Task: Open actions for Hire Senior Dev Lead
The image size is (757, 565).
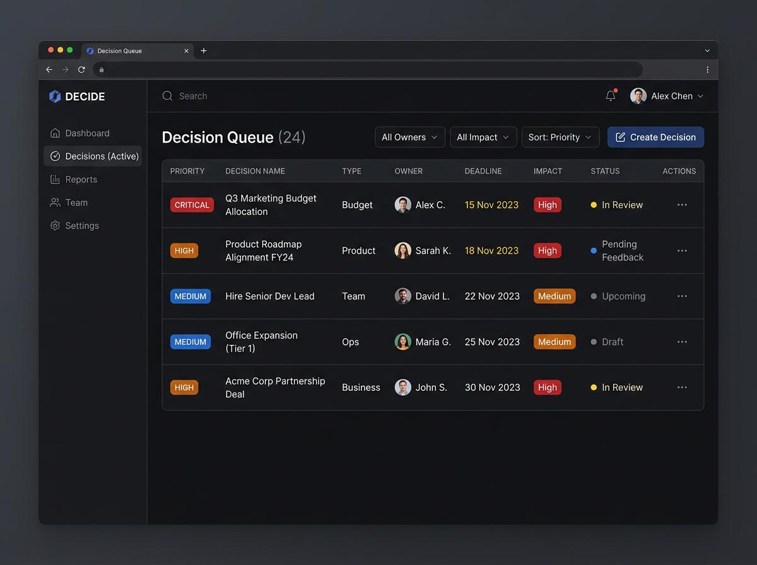Action: click(682, 296)
